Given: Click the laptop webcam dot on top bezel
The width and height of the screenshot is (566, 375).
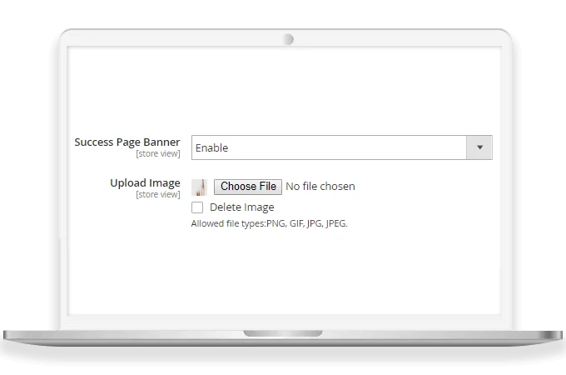Looking at the screenshot, I should point(288,39).
